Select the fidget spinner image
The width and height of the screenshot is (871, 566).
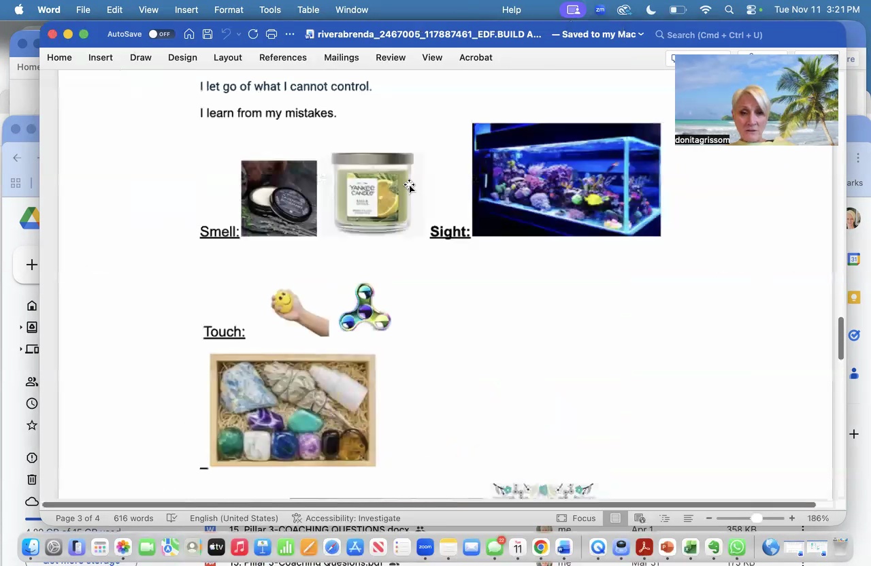click(x=365, y=307)
